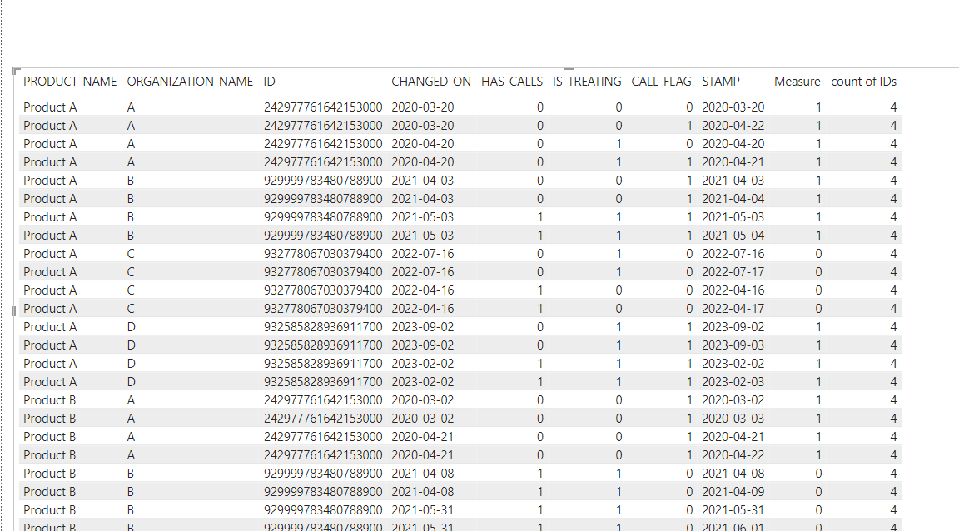Screen dimensions: 959x531
Task: Select STAMP cell 2021-04-08
Action: (733, 474)
